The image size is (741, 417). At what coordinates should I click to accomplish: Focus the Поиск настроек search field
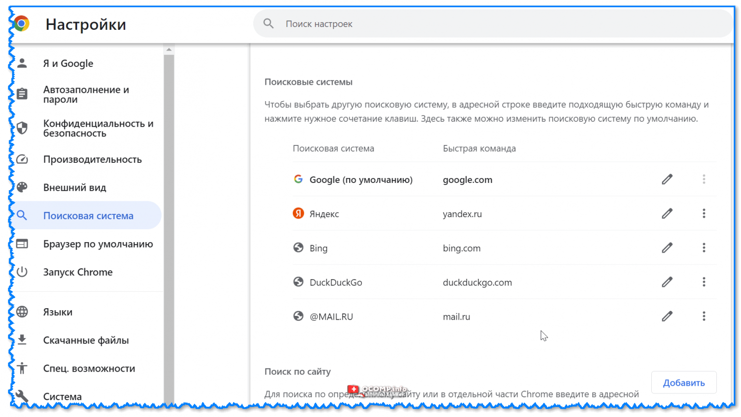point(492,24)
